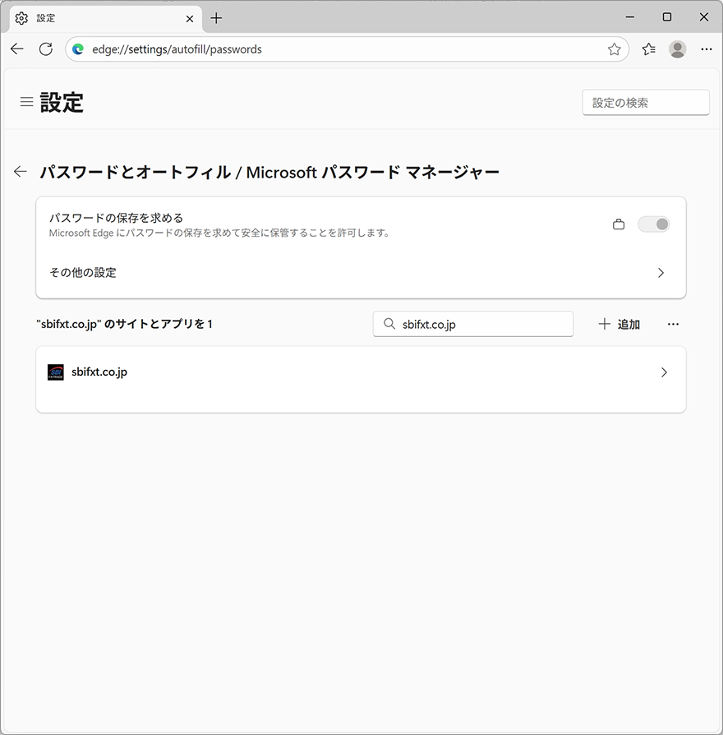The image size is (723, 735).
Task: Click the back arrow above パスワードとオートフィル
Action: [20, 171]
